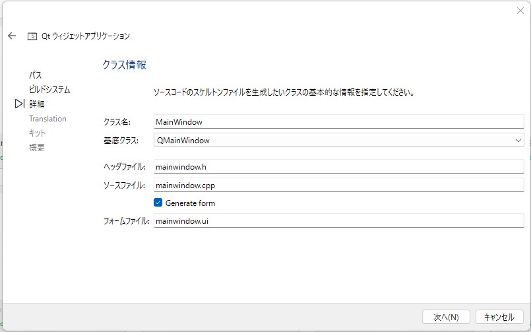Go back using the left arrow icon

12,36
